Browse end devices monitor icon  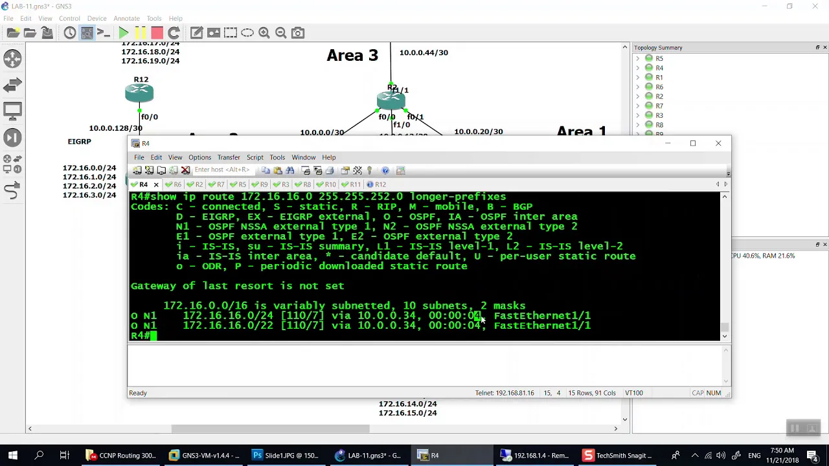pos(12,111)
